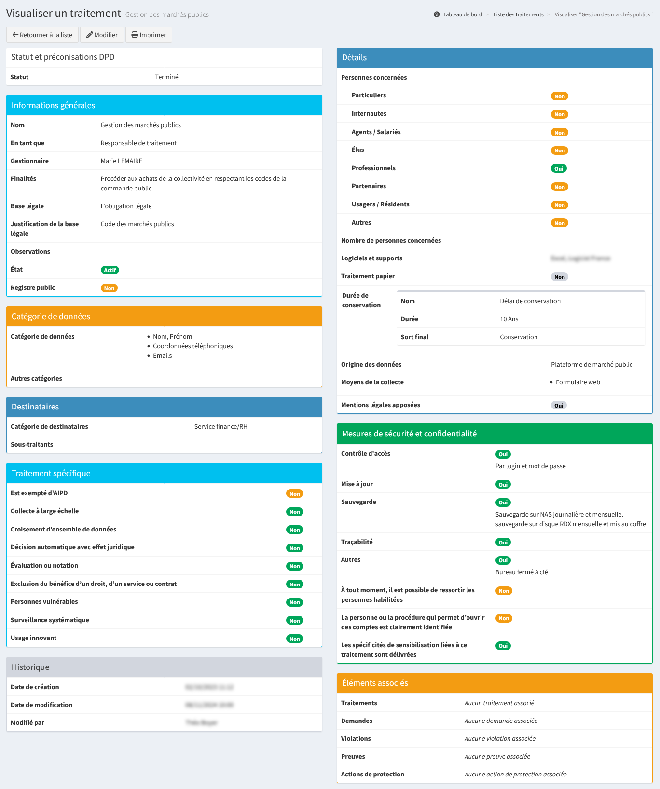Click the Catégorie de données orange header
Viewport: 660px width, 789px height.
click(x=164, y=316)
